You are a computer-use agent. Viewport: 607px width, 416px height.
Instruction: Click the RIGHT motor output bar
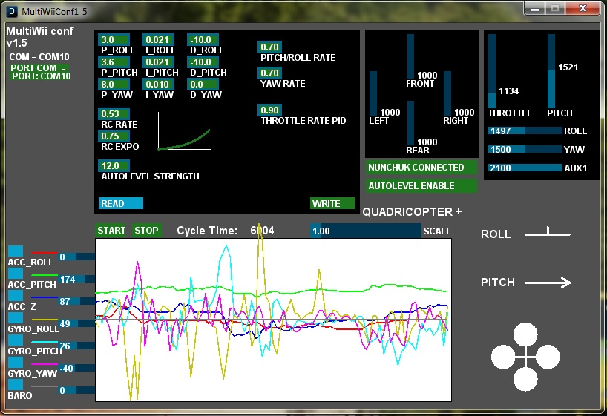point(447,93)
